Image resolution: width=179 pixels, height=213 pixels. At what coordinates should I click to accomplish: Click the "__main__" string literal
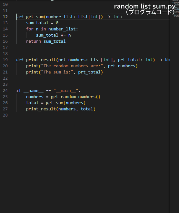coord(66,91)
